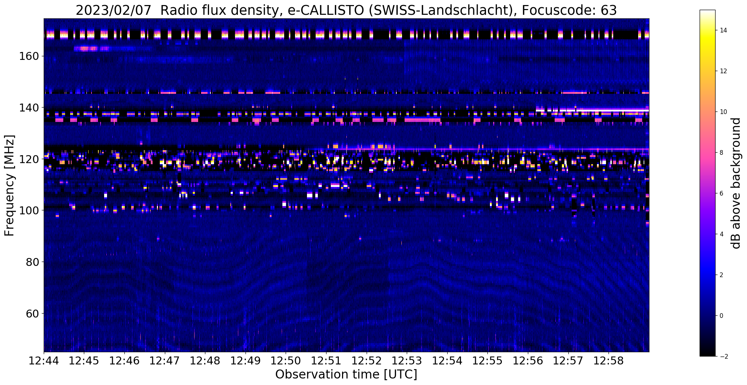This screenshot has width=747, height=385.
Task: Click the 'Frequency [MHz]' y-axis label
Action: [10, 185]
